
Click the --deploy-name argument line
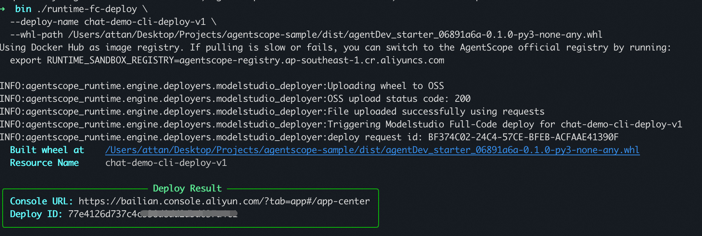113,22
